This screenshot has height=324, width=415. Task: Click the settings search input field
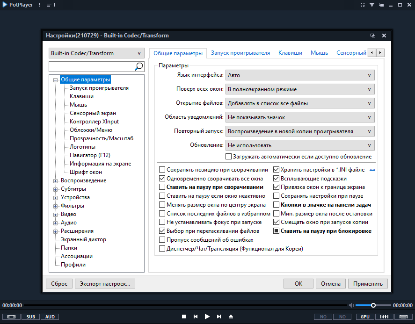[92, 66]
